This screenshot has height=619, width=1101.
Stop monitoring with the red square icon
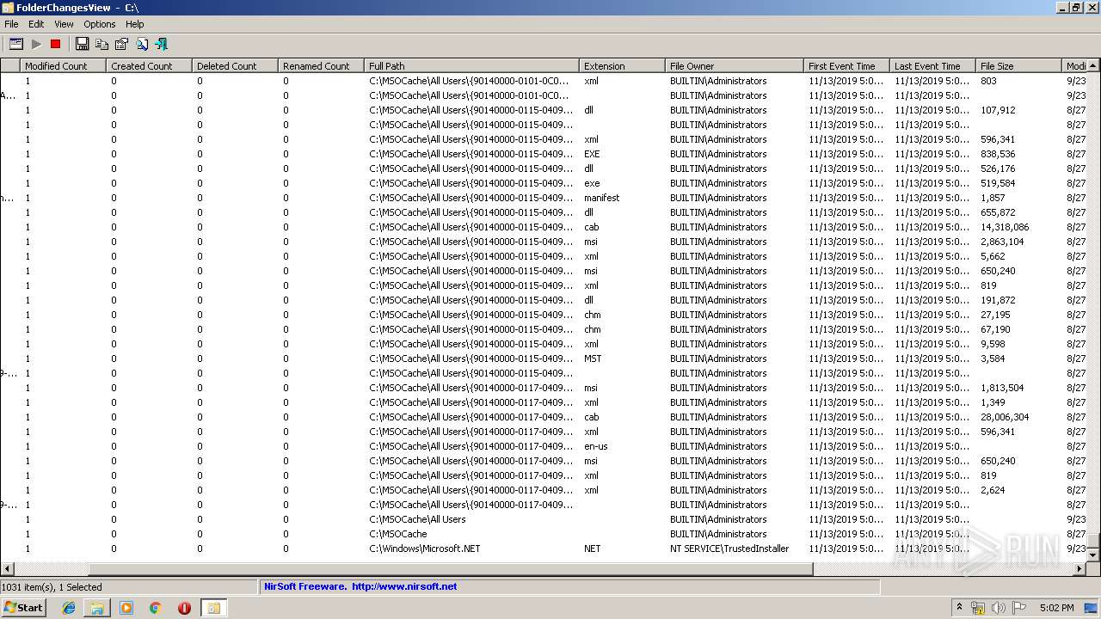(x=56, y=44)
